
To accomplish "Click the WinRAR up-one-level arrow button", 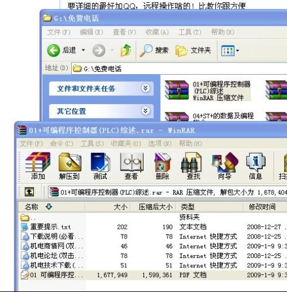I will (29, 192).
